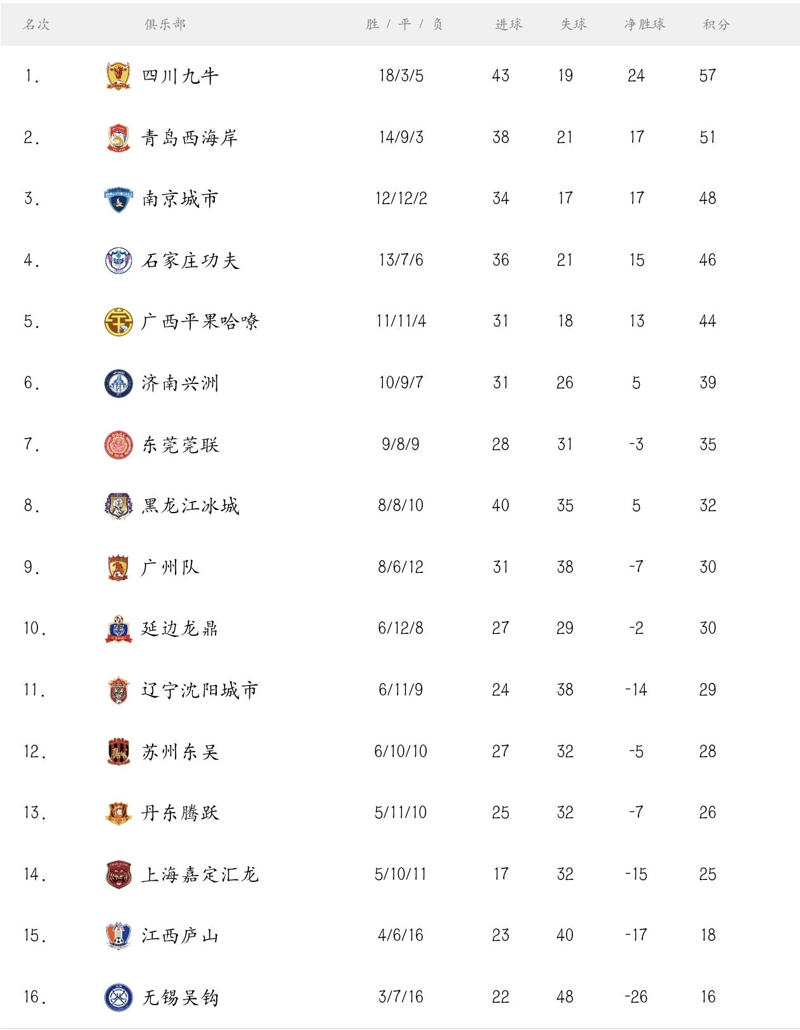Click the 四川九牛 club logo
Viewport: 800px width, 1030px height.
[118, 76]
